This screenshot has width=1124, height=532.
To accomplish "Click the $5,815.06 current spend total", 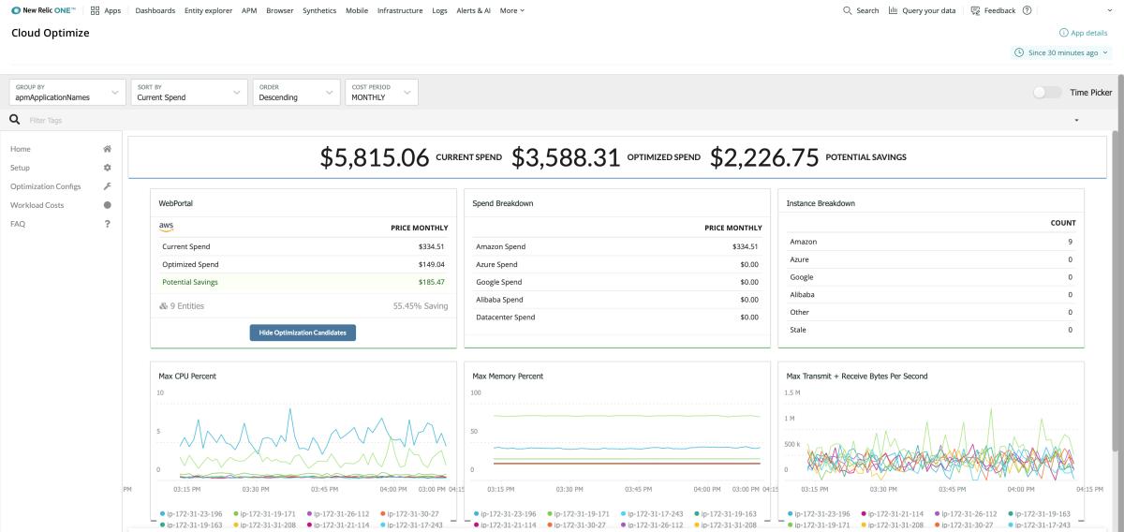I will pyautogui.click(x=375, y=157).
